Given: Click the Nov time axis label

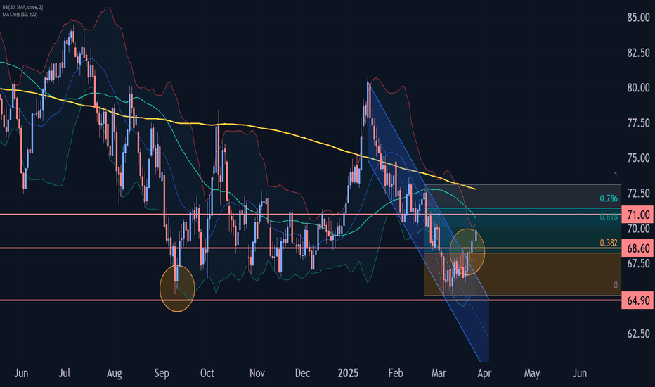Looking at the screenshot, I should (257, 373).
